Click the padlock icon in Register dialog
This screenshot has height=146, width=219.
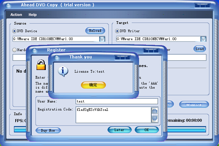pyautogui.click(x=41, y=65)
